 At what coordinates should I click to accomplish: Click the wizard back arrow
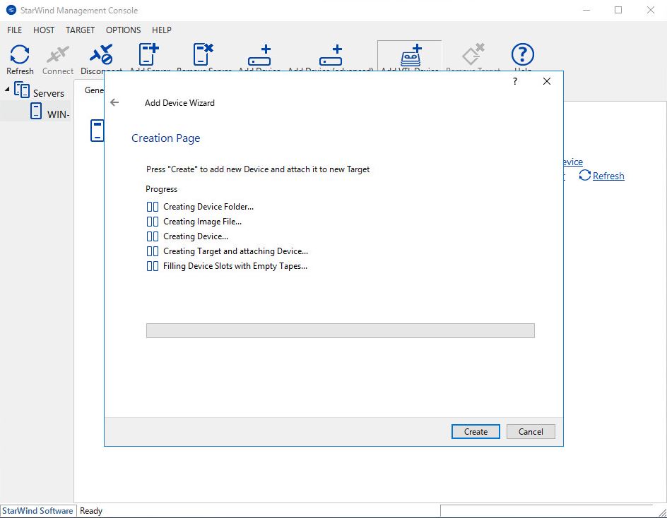coord(114,102)
